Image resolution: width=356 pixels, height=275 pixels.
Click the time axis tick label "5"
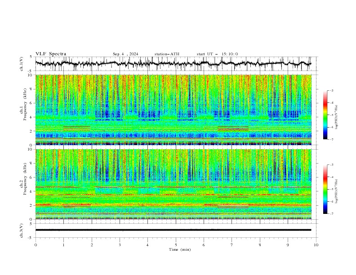[176, 245]
